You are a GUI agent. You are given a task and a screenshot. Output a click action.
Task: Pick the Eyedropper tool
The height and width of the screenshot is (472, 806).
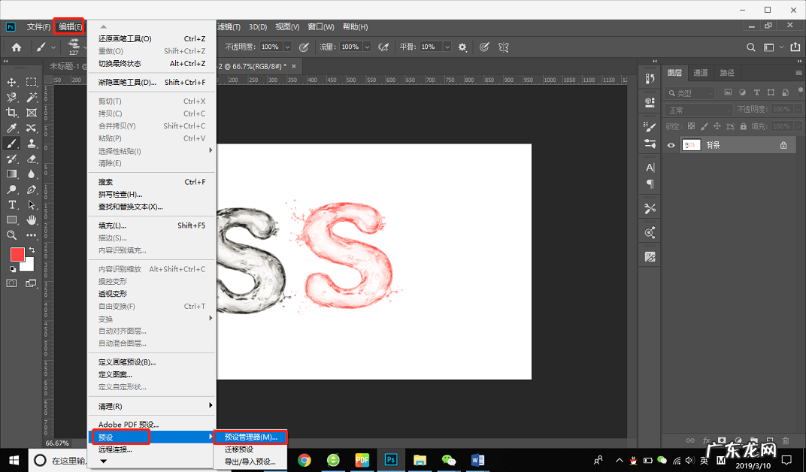pyautogui.click(x=12, y=129)
